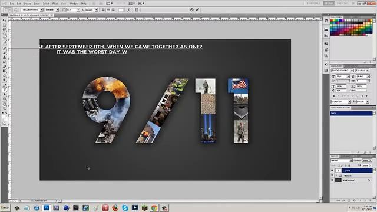
Task: Open font size dropdown in options bar
Action: pos(78,10)
